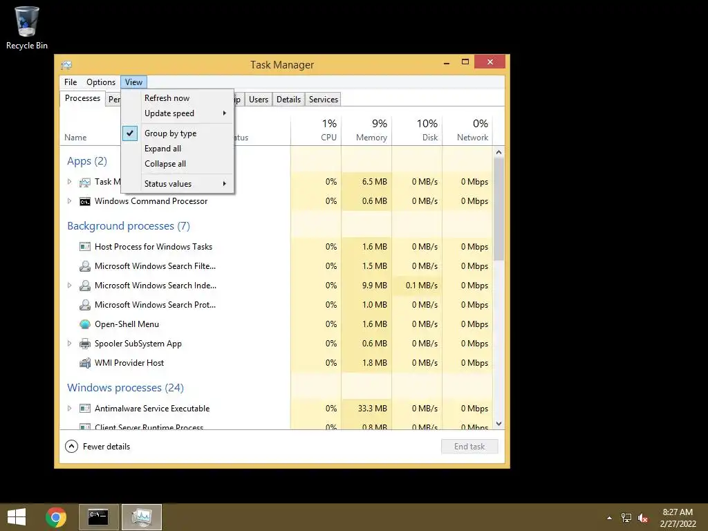Close the open View menu
708x531 pixels.
click(x=133, y=82)
